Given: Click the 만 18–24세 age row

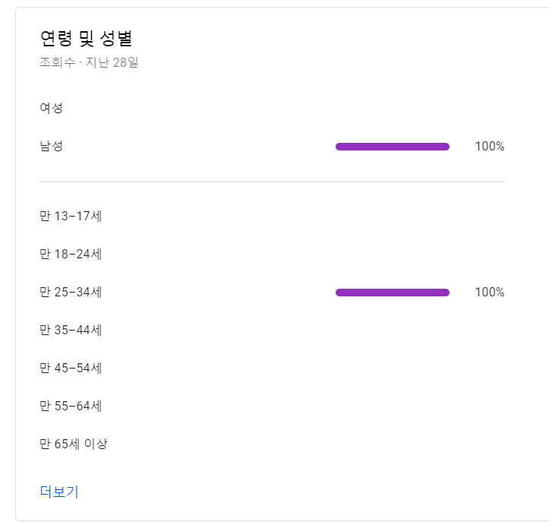Looking at the screenshot, I should pyautogui.click(x=272, y=254).
